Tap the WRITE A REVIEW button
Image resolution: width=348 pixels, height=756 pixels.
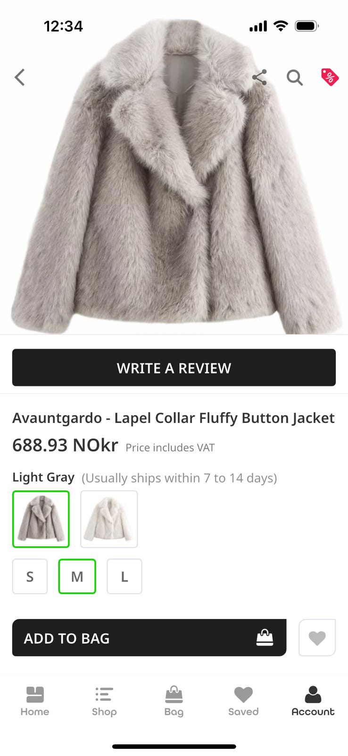[x=174, y=368]
